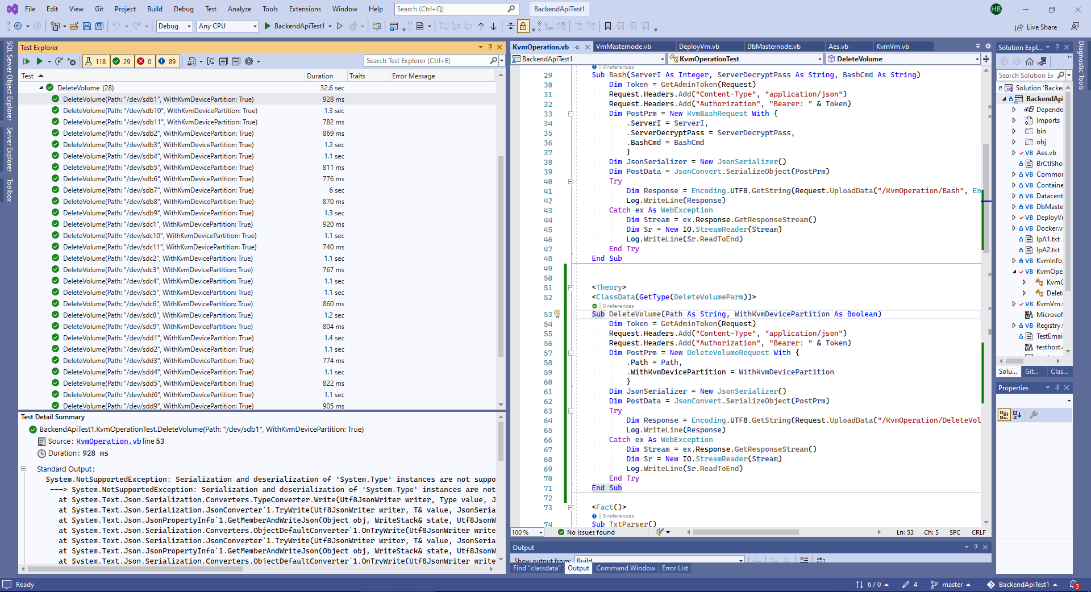
Task: Toggle the passed tests filter showing 29
Action: pyautogui.click(x=122, y=61)
